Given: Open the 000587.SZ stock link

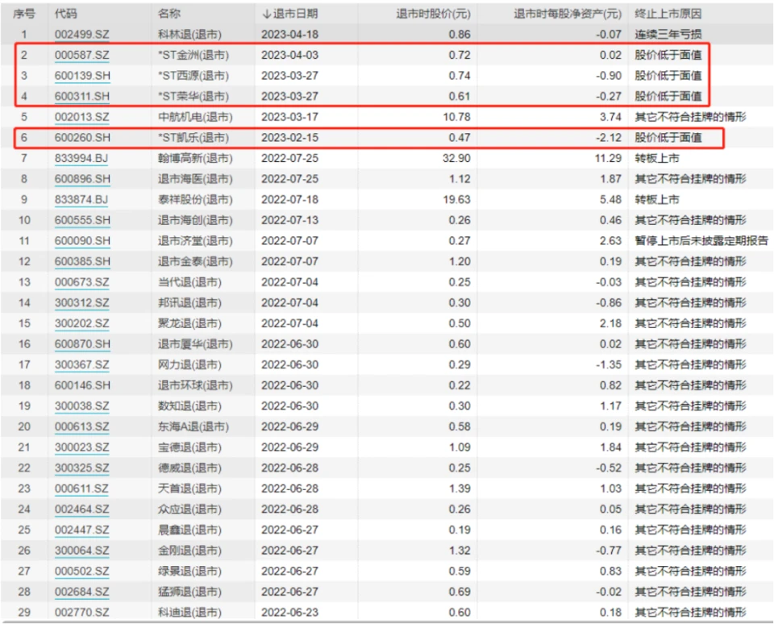Looking at the screenshot, I should tap(81, 55).
